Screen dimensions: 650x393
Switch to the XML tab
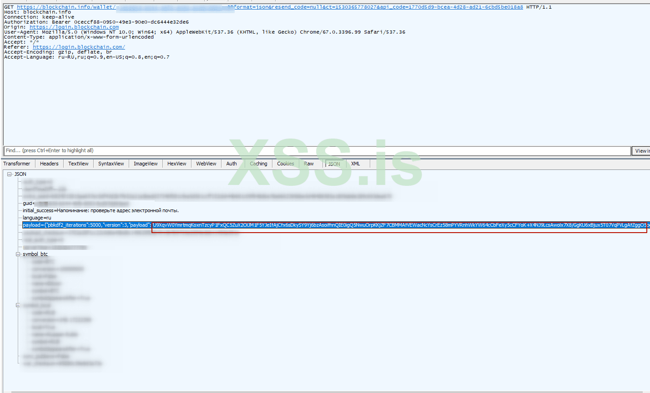[x=356, y=164]
